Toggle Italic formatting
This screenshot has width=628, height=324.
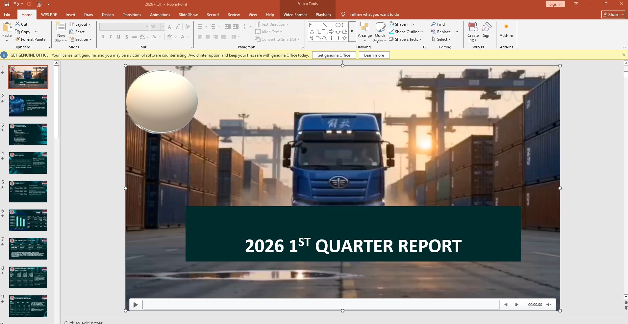point(111,37)
